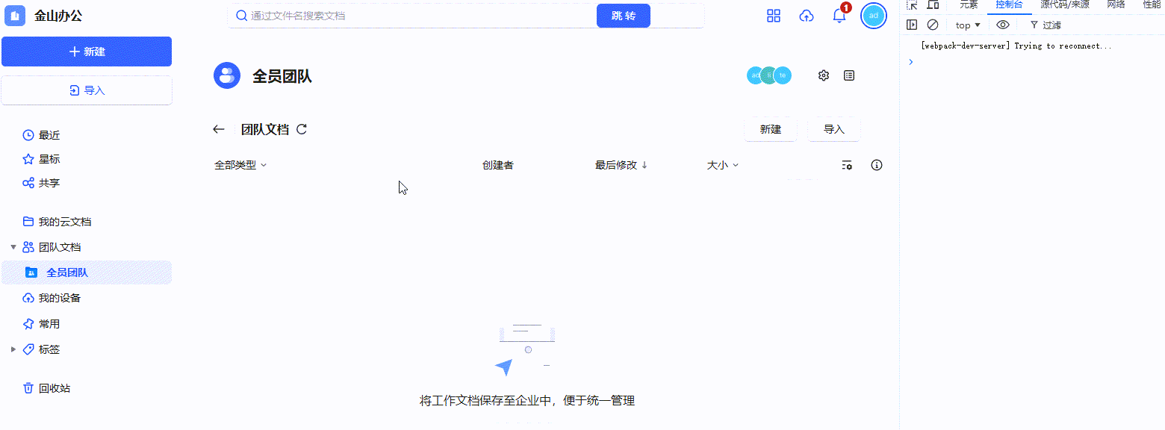Expand the 标签 tree arrow

pyautogui.click(x=13, y=349)
